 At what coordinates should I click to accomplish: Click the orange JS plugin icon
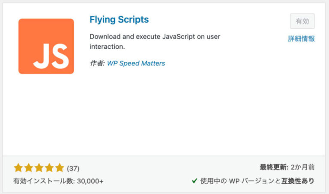tap(46, 46)
